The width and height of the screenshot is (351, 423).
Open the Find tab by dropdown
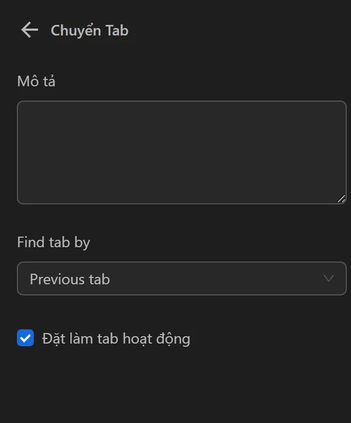pyautogui.click(x=181, y=278)
